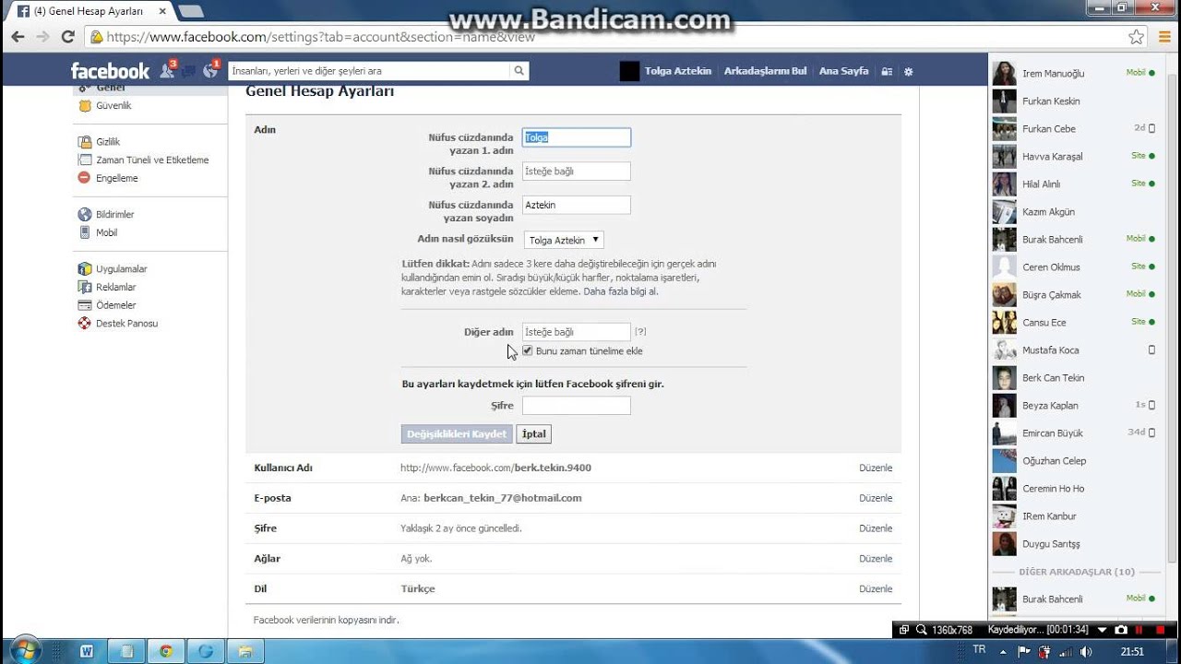1181x664 pixels.
Task: Open the Windows Start button
Action: (x=25, y=650)
